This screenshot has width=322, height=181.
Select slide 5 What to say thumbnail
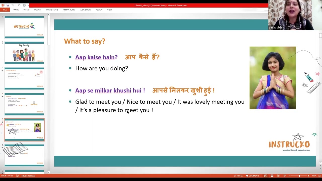24,130
